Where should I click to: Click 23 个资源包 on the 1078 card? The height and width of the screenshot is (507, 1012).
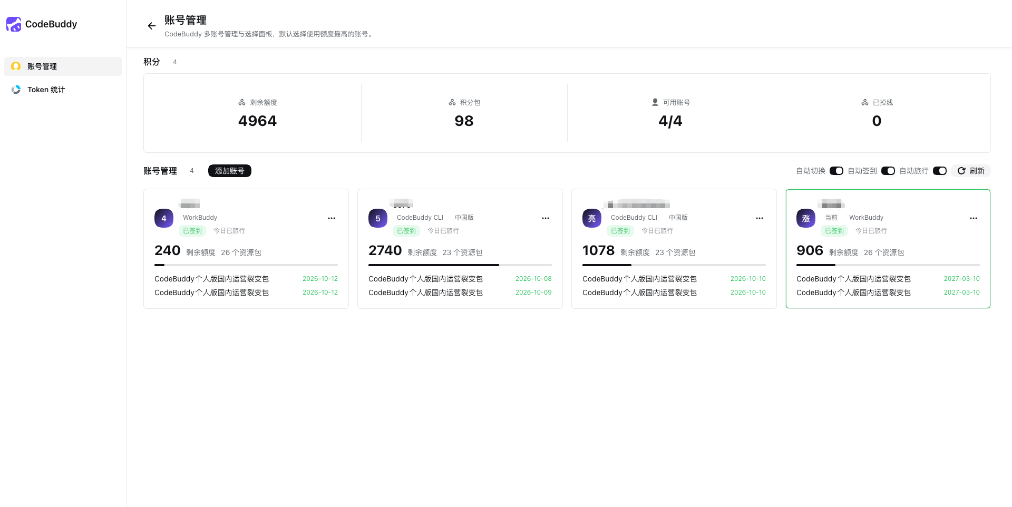(x=675, y=252)
